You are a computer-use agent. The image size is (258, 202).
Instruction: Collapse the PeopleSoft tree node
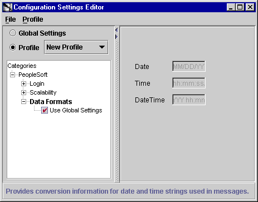[12, 75]
